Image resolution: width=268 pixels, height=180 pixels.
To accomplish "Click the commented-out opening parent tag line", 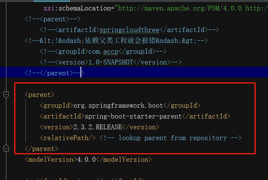I will point(52,19).
